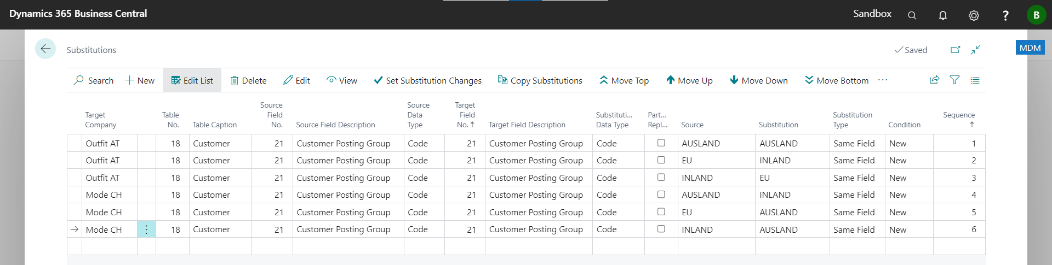This screenshot has height=265, width=1052.
Task: Delete the selected substitution
Action: (x=248, y=80)
